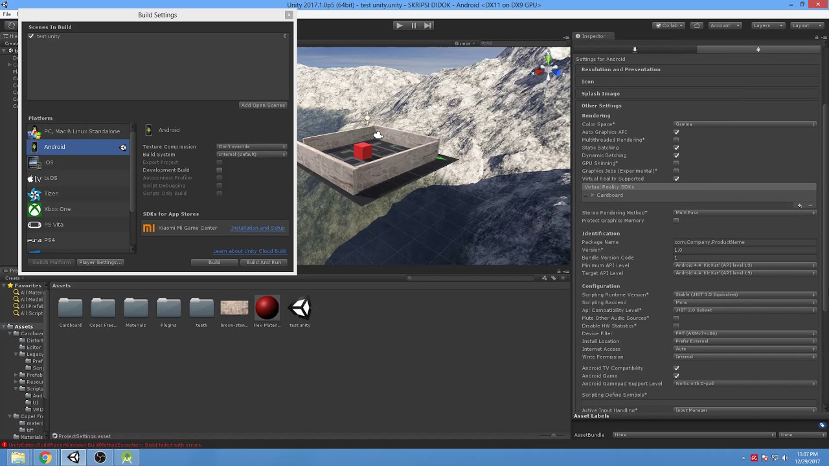Open the Account dropdown

[x=724, y=25]
